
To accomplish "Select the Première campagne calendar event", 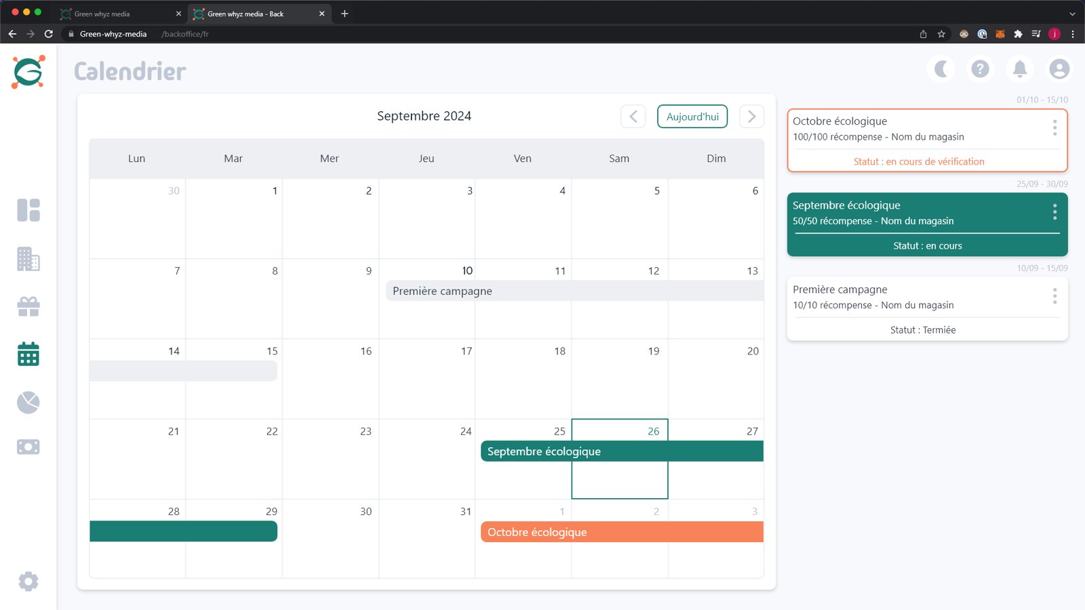I will click(x=575, y=291).
